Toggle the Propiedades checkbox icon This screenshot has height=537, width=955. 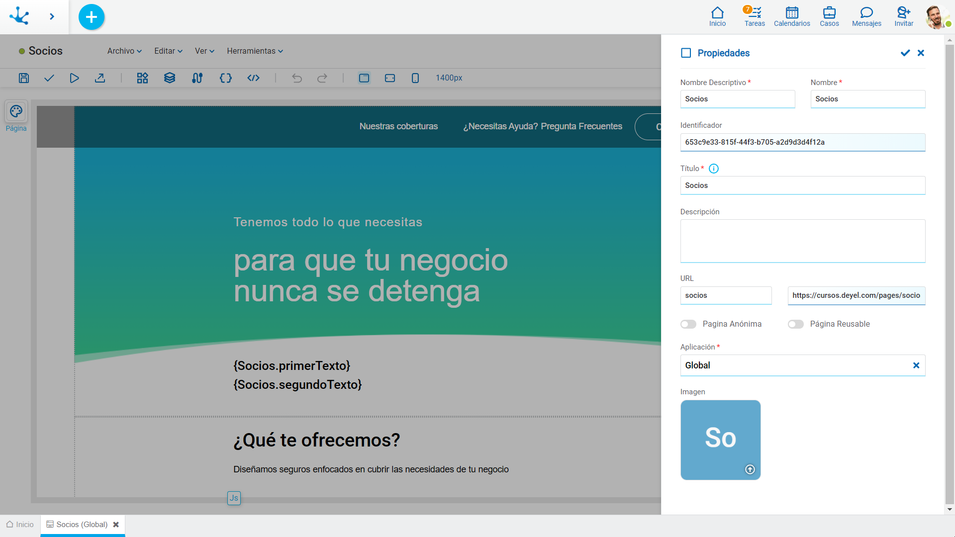[x=686, y=53]
